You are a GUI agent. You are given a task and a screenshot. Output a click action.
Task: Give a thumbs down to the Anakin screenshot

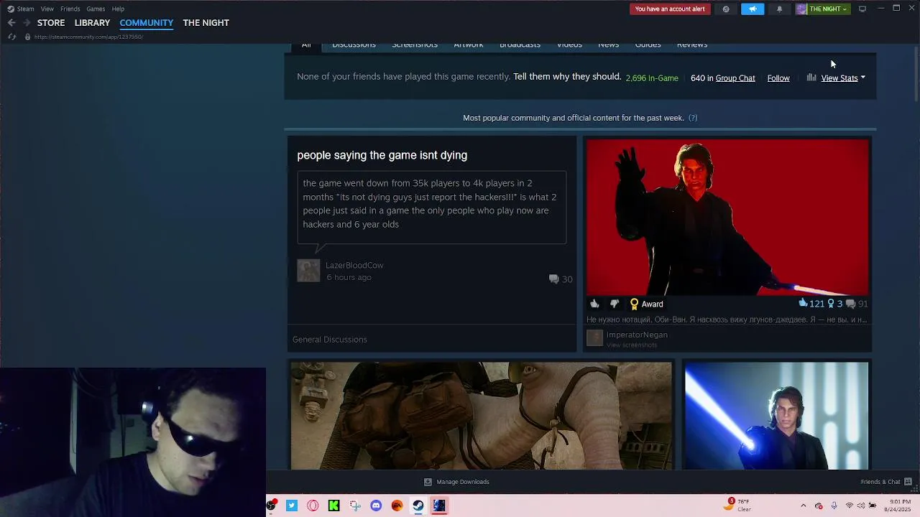pos(615,304)
